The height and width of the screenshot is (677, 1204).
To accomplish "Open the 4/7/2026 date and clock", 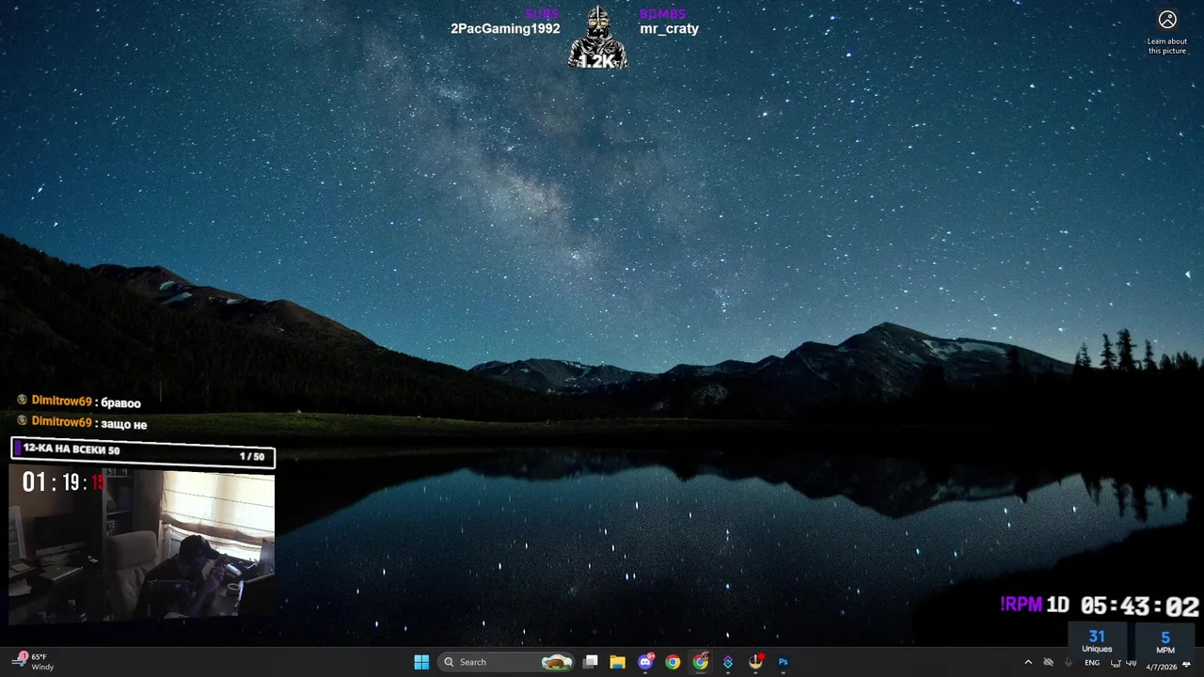I will 1161,667.
